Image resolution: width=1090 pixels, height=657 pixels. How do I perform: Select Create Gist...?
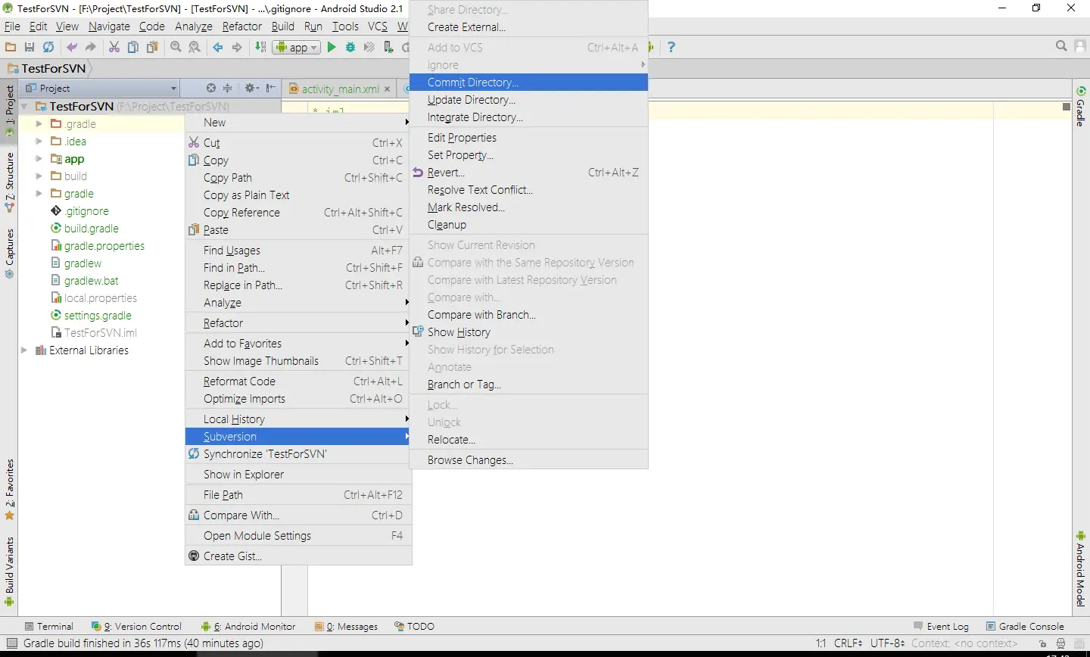298,556
